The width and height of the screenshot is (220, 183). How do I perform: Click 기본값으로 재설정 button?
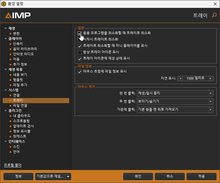click(50, 176)
